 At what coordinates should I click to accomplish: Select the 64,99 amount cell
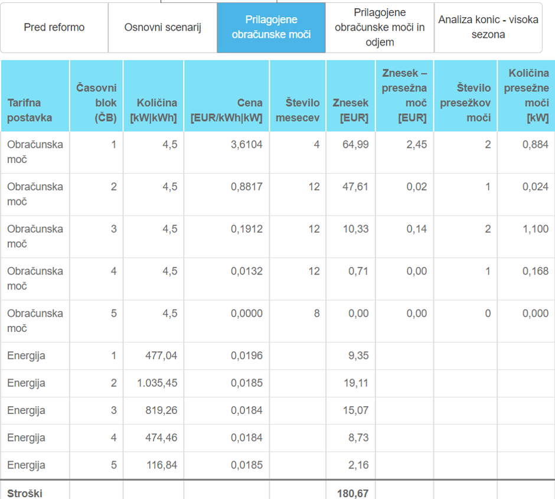tap(355, 145)
